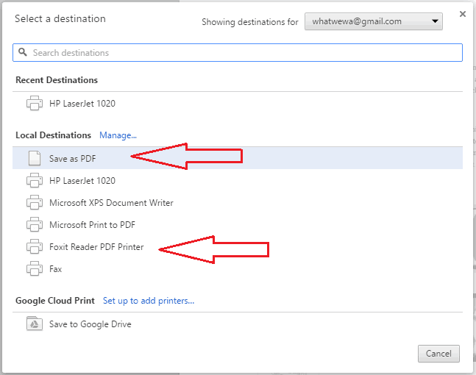Cancel the destination selection
The image size is (476, 375).
coord(438,354)
